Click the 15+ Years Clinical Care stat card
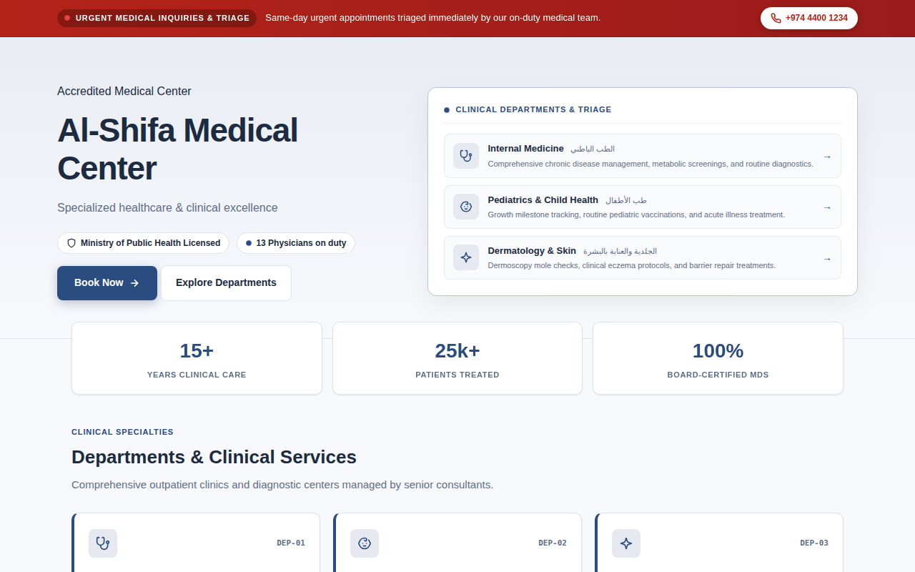Screen dimensions: 915x572 [197, 358]
